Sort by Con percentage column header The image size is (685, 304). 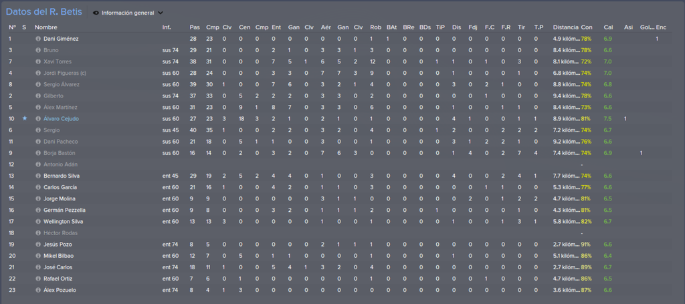(x=586, y=27)
